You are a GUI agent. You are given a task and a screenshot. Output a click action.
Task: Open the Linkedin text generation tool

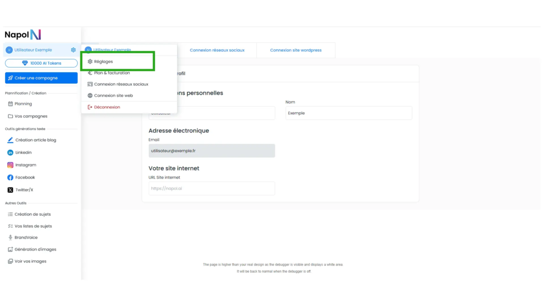23,152
